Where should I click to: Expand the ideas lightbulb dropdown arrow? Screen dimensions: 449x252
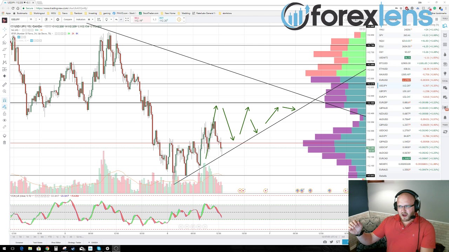tap(111, 19)
